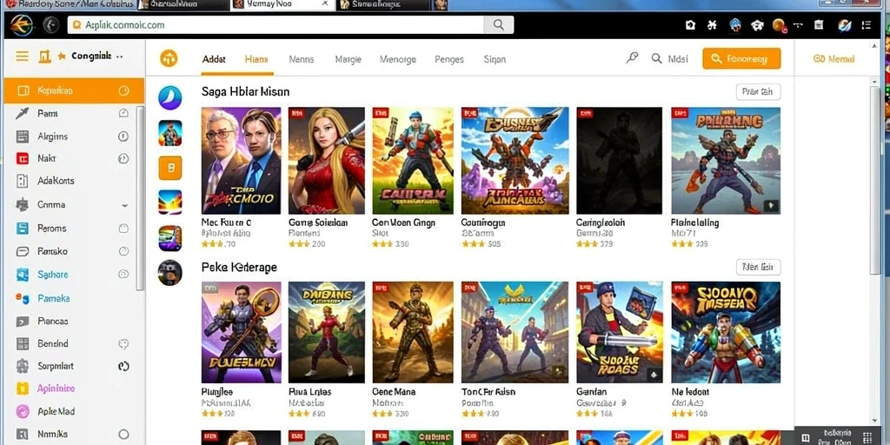The image size is (890, 445).
Task: Click the dark round avatar app icon
Action: [x=169, y=272]
